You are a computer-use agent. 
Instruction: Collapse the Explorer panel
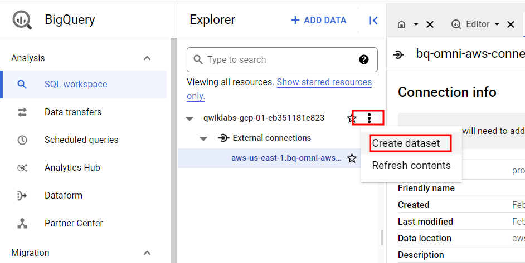tap(373, 21)
